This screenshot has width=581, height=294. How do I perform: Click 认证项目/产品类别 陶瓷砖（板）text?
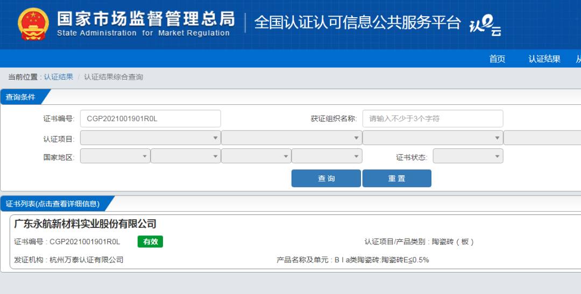pyautogui.click(x=419, y=242)
